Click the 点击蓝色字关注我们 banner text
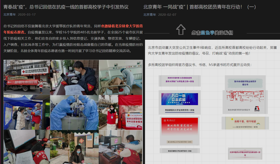Viewport: 280px width, 164px height. tap(212, 32)
